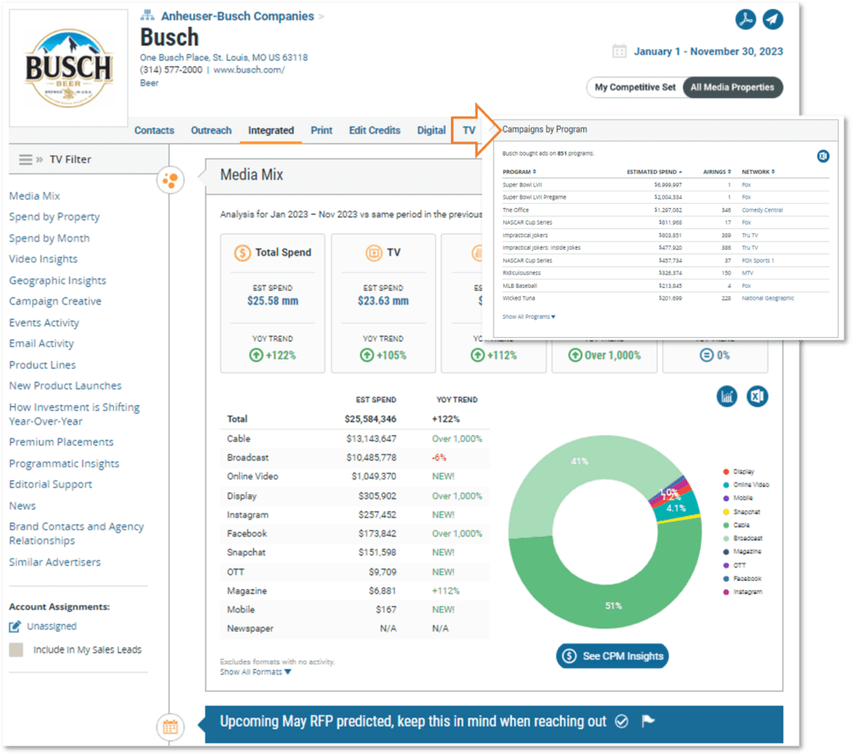The height and width of the screenshot is (754, 852).
Task: Sort table by NETWORK column
Action: 759,171
